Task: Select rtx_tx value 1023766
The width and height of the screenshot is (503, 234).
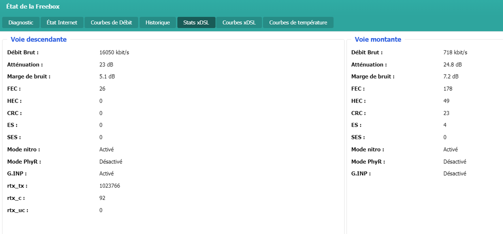Action: (x=110, y=186)
